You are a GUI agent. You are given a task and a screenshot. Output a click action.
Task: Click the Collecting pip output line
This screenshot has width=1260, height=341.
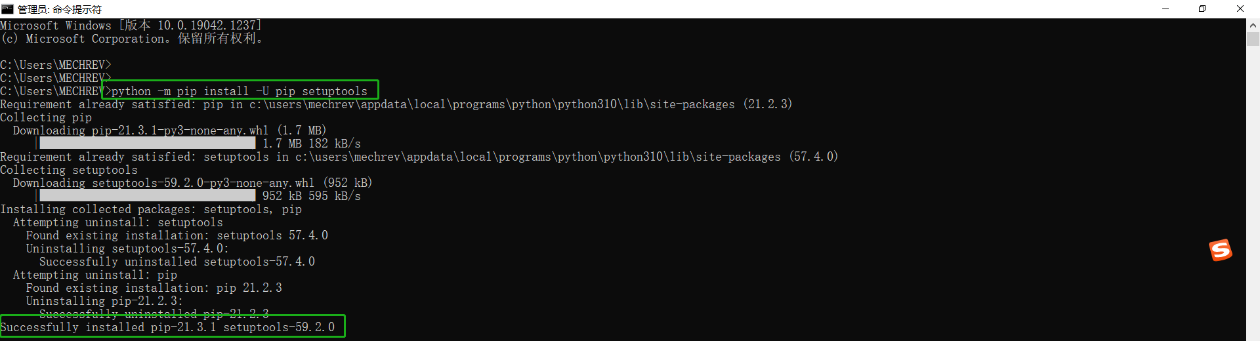click(x=46, y=117)
